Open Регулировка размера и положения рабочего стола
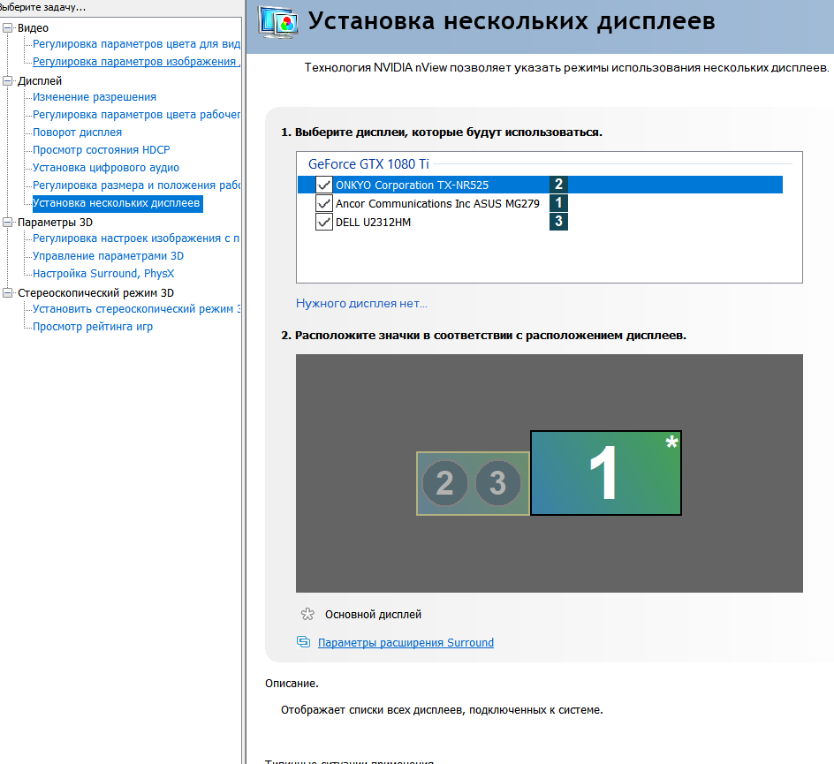The image size is (834, 764). tap(137, 185)
